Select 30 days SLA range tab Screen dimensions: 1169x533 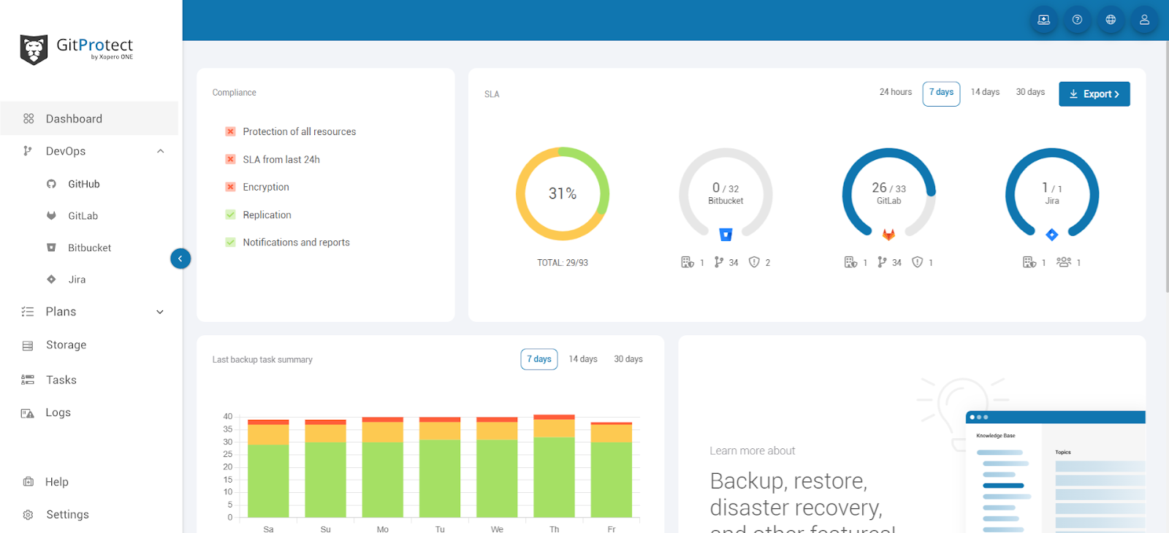tap(1030, 92)
